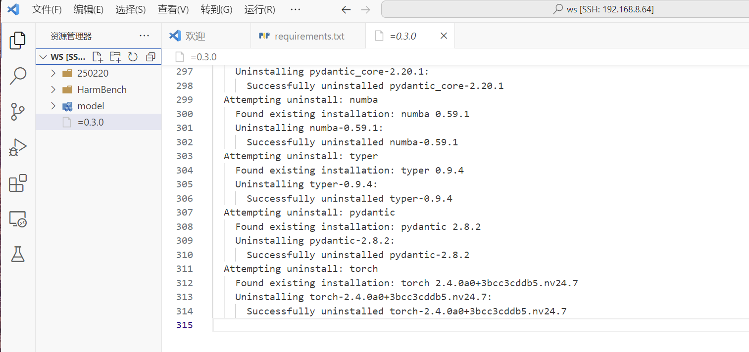This screenshot has height=352, width=749.
Task: Switch to the requirements.txt tab
Action: (309, 36)
